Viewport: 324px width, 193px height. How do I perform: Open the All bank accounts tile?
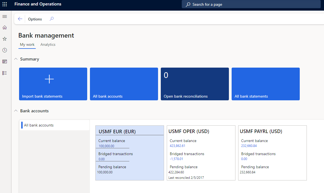tap(124, 84)
